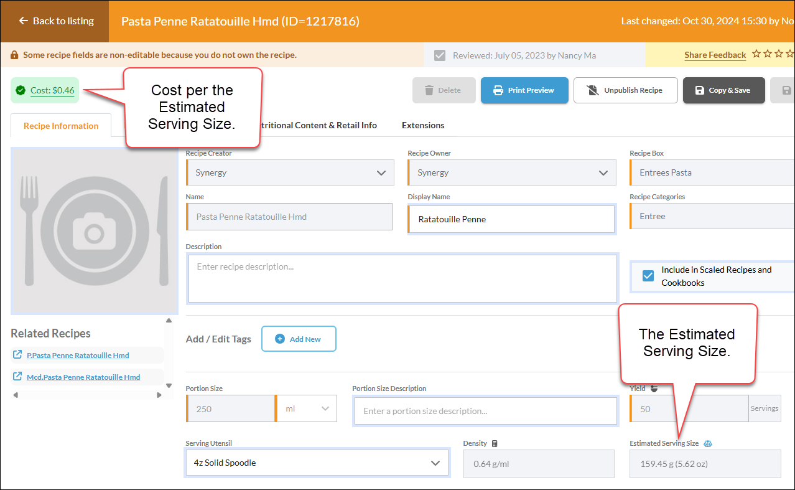Click the Portion Size value field
Viewport: 795px width, 490px height.
(x=230, y=408)
